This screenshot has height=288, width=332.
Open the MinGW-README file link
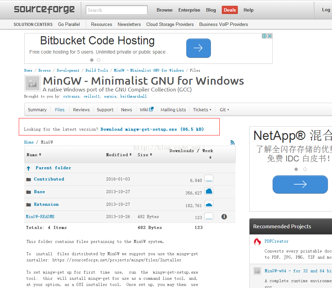(x=40, y=217)
